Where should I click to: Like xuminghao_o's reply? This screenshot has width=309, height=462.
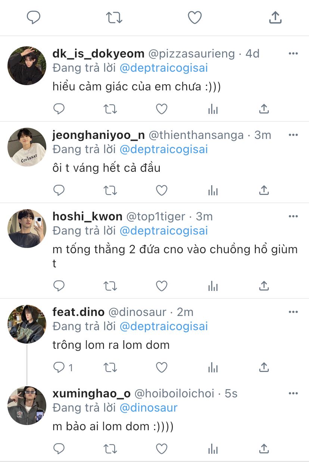161,448
